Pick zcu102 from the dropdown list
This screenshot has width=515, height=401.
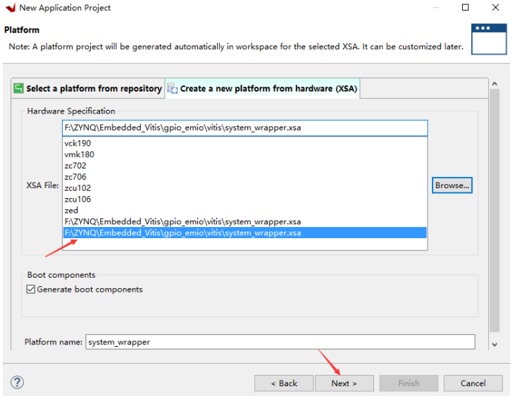coord(244,188)
